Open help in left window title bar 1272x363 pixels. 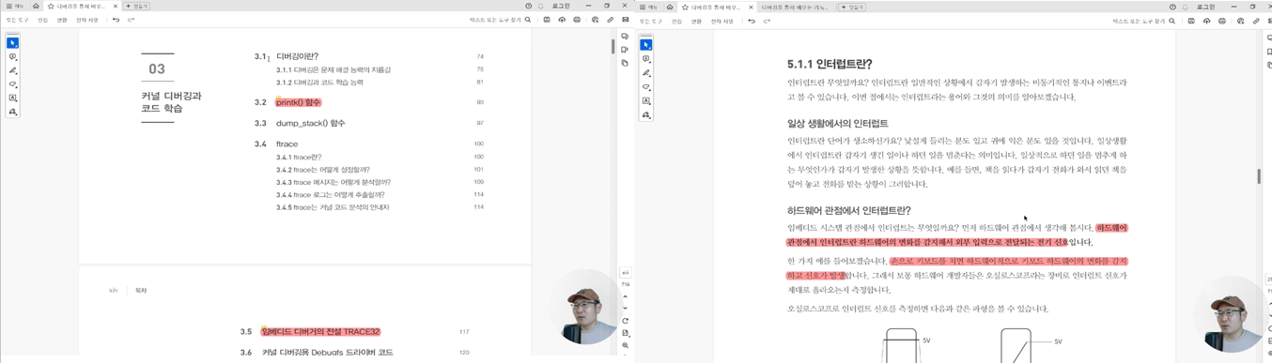coord(529,6)
